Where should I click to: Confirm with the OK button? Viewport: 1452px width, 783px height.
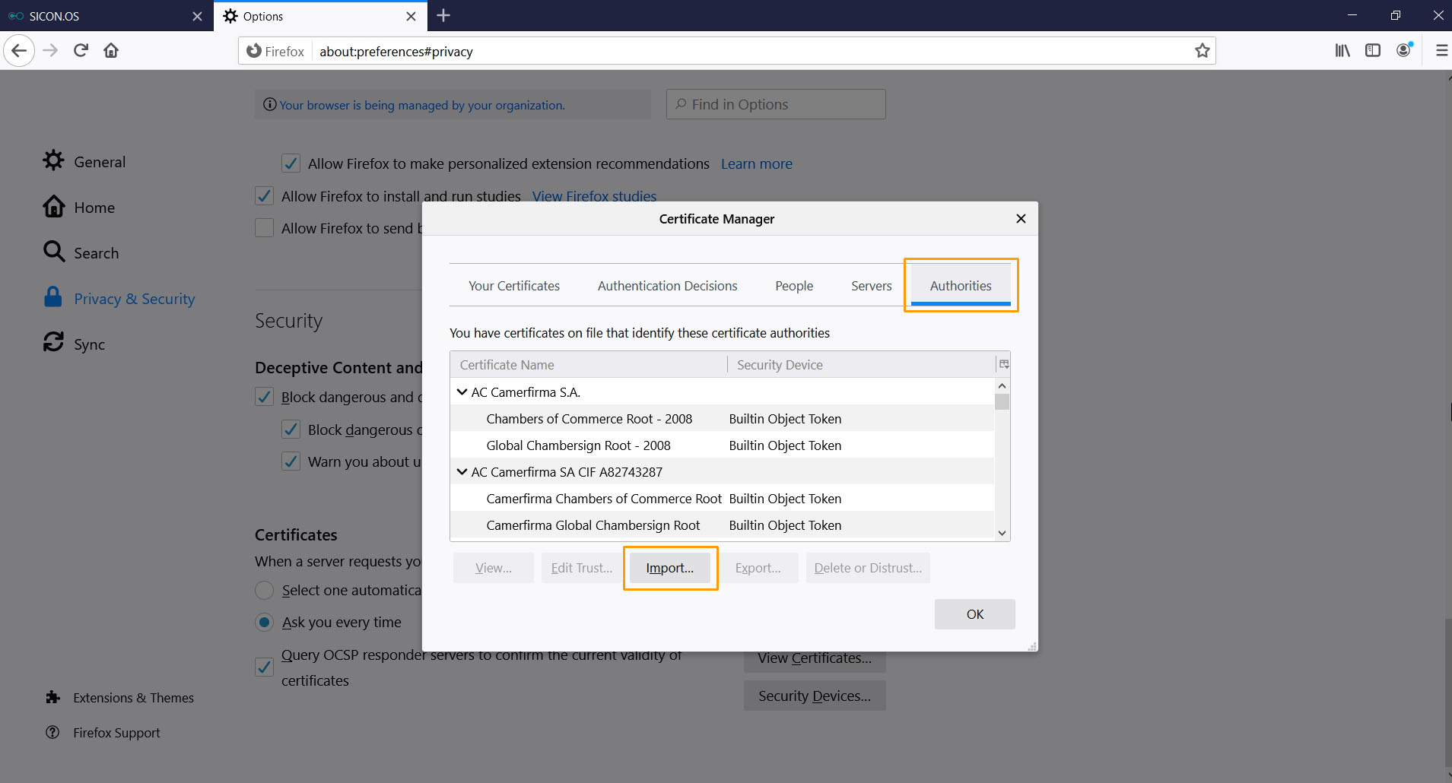(974, 614)
